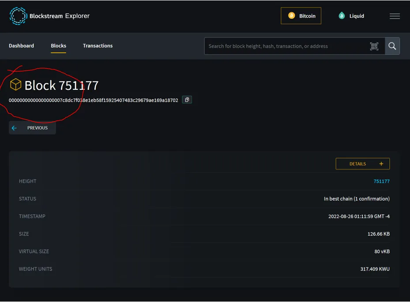Click the left arrow on Previous button
The width and height of the screenshot is (410, 302).
click(14, 127)
